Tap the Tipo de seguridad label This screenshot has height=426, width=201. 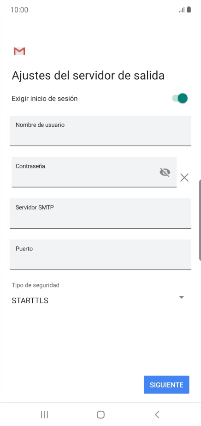(35, 285)
